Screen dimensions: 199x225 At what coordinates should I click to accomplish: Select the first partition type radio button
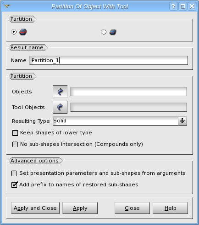tap(14, 32)
